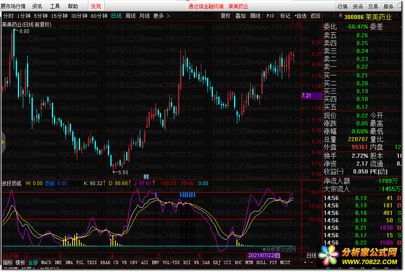Image resolution: width=405 pixels, height=272 pixels.
Task: Click the red R icon beside 300006
Action: tap(341, 16)
